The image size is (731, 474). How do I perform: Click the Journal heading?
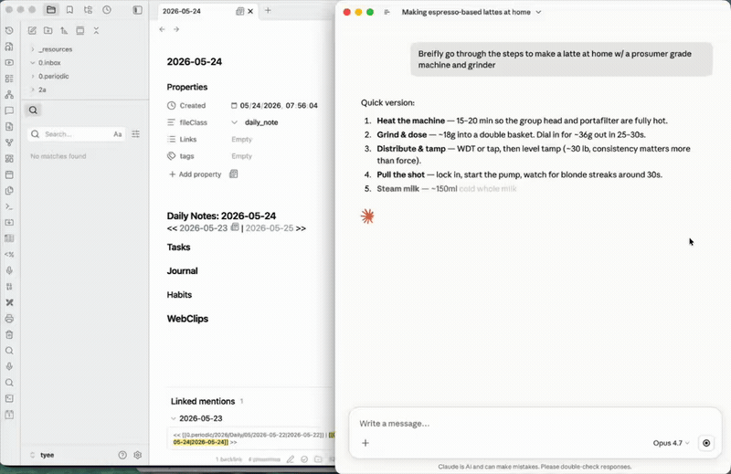tap(182, 270)
